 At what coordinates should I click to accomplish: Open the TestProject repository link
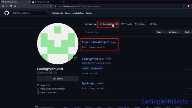point(89,83)
